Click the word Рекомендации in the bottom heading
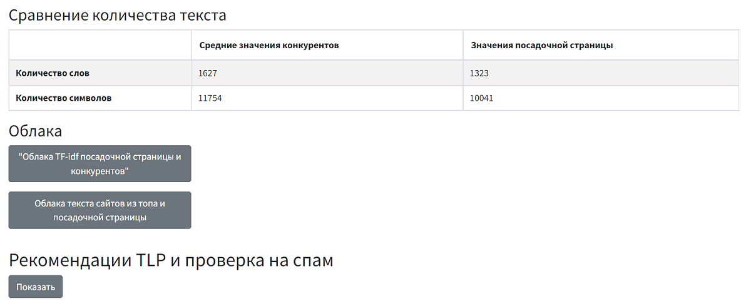Viewport: 751px width, 306px height. tap(69, 261)
